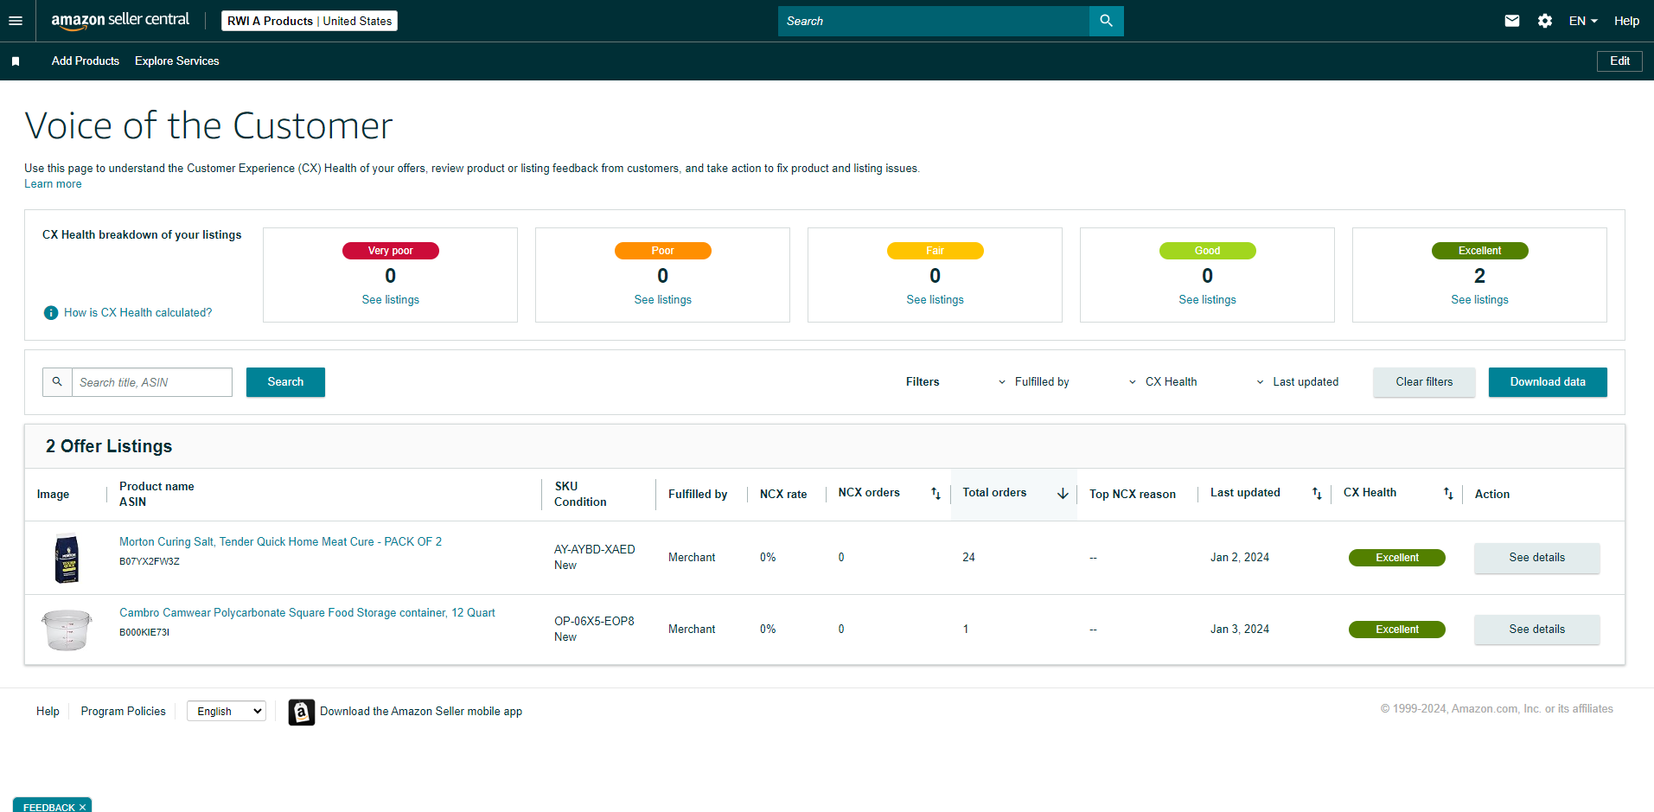Click the Good light-green badge
The height and width of the screenshot is (812, 1654).
[1208, 251]
